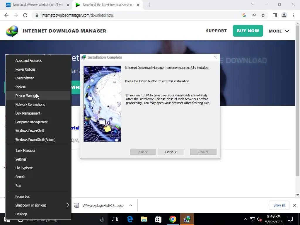Click Show all downloads button
This screenshot has height=225, width=300.
[279, 205]
